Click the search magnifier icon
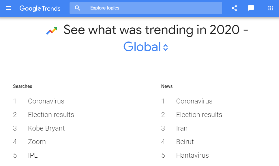Viewport: 279px width, 166px height. click(77, 8)
